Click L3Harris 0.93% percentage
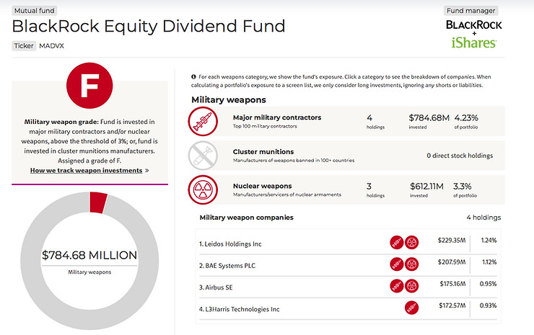The width and height of the screenshot is (534, 335). point(488,305)
